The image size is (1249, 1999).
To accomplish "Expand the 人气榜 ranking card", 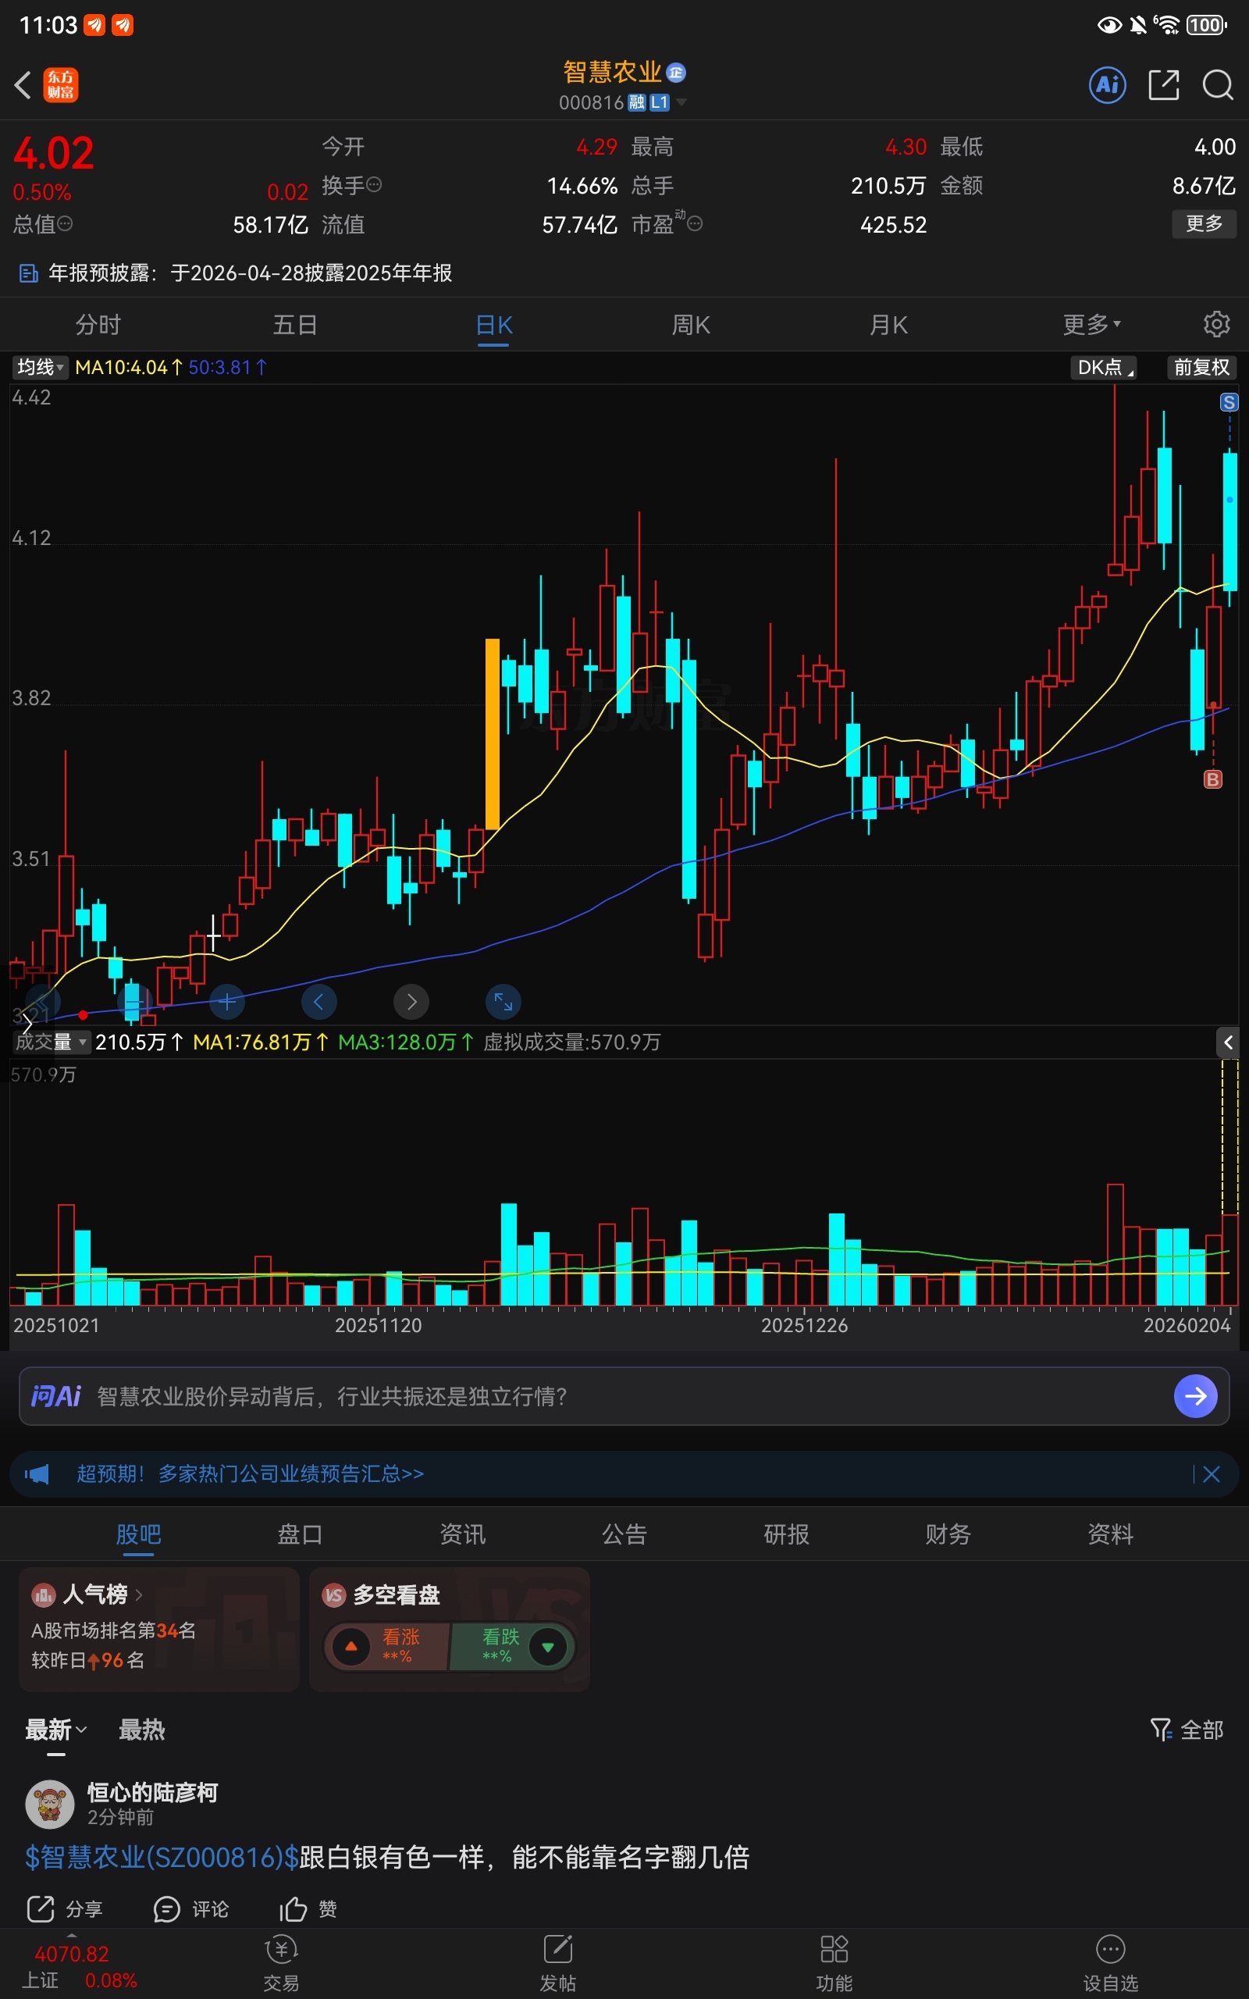I will pos(158,1629).
